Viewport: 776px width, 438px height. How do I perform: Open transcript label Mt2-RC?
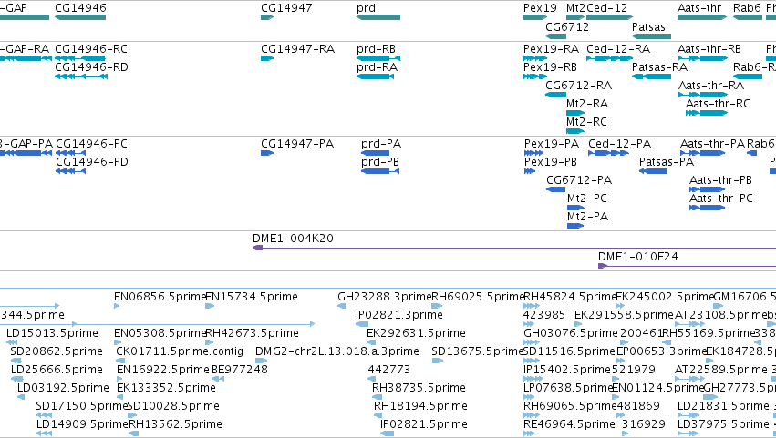(x=586, y=122)
